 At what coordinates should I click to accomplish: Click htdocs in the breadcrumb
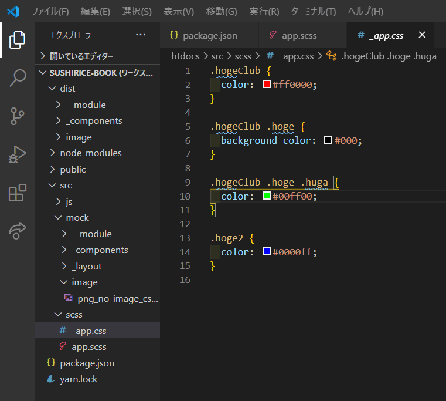point(185,56)
